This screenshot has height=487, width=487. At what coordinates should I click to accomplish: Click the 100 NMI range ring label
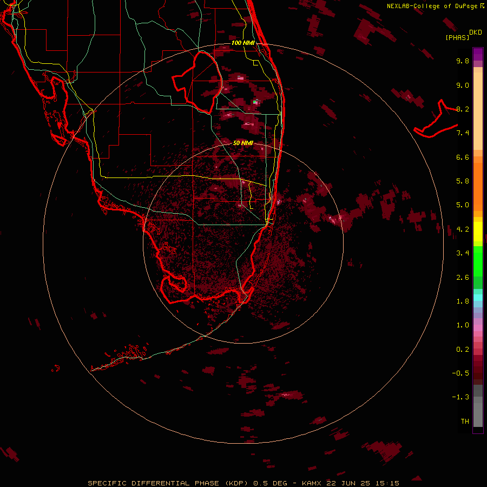[x=243, y=43]
